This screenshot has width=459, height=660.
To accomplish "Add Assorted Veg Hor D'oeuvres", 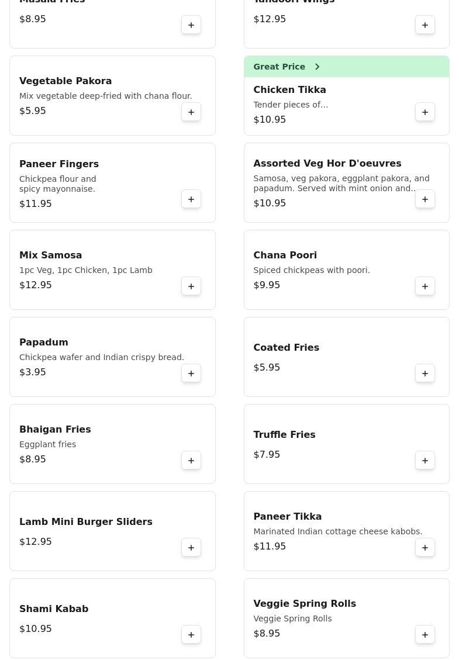I will pyautogui.click(x=425, y=199).
